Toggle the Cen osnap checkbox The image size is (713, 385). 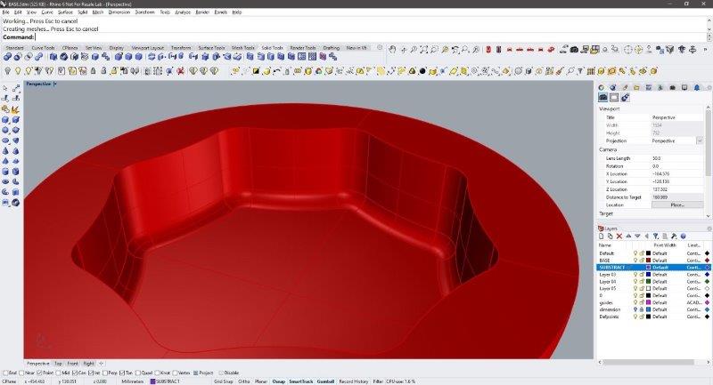click(75, 373)
